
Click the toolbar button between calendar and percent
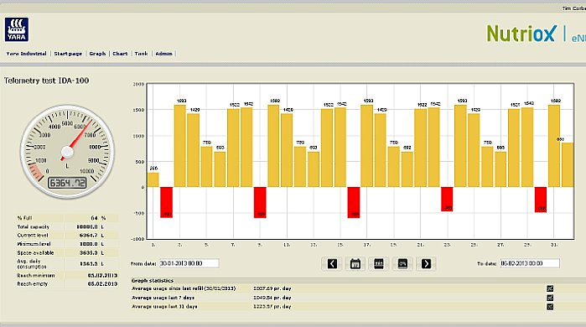(379, 264)
